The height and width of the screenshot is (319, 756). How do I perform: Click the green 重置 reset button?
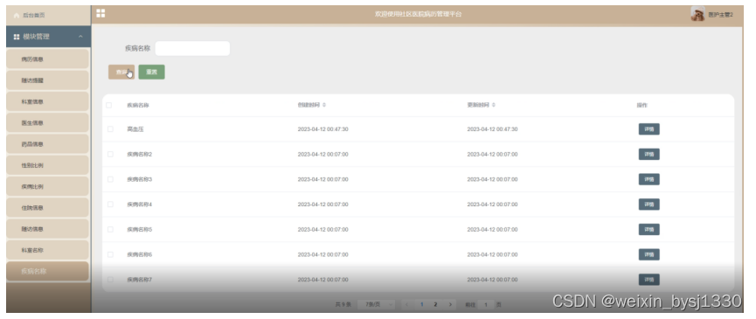(151, 73)
